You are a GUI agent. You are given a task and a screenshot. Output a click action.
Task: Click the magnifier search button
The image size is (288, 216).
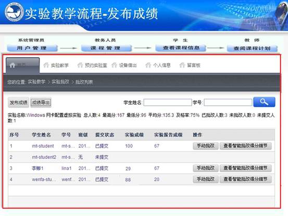(x=264, y=102)
